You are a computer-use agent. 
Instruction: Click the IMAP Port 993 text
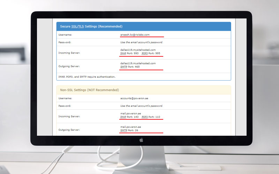click(129, 54)
